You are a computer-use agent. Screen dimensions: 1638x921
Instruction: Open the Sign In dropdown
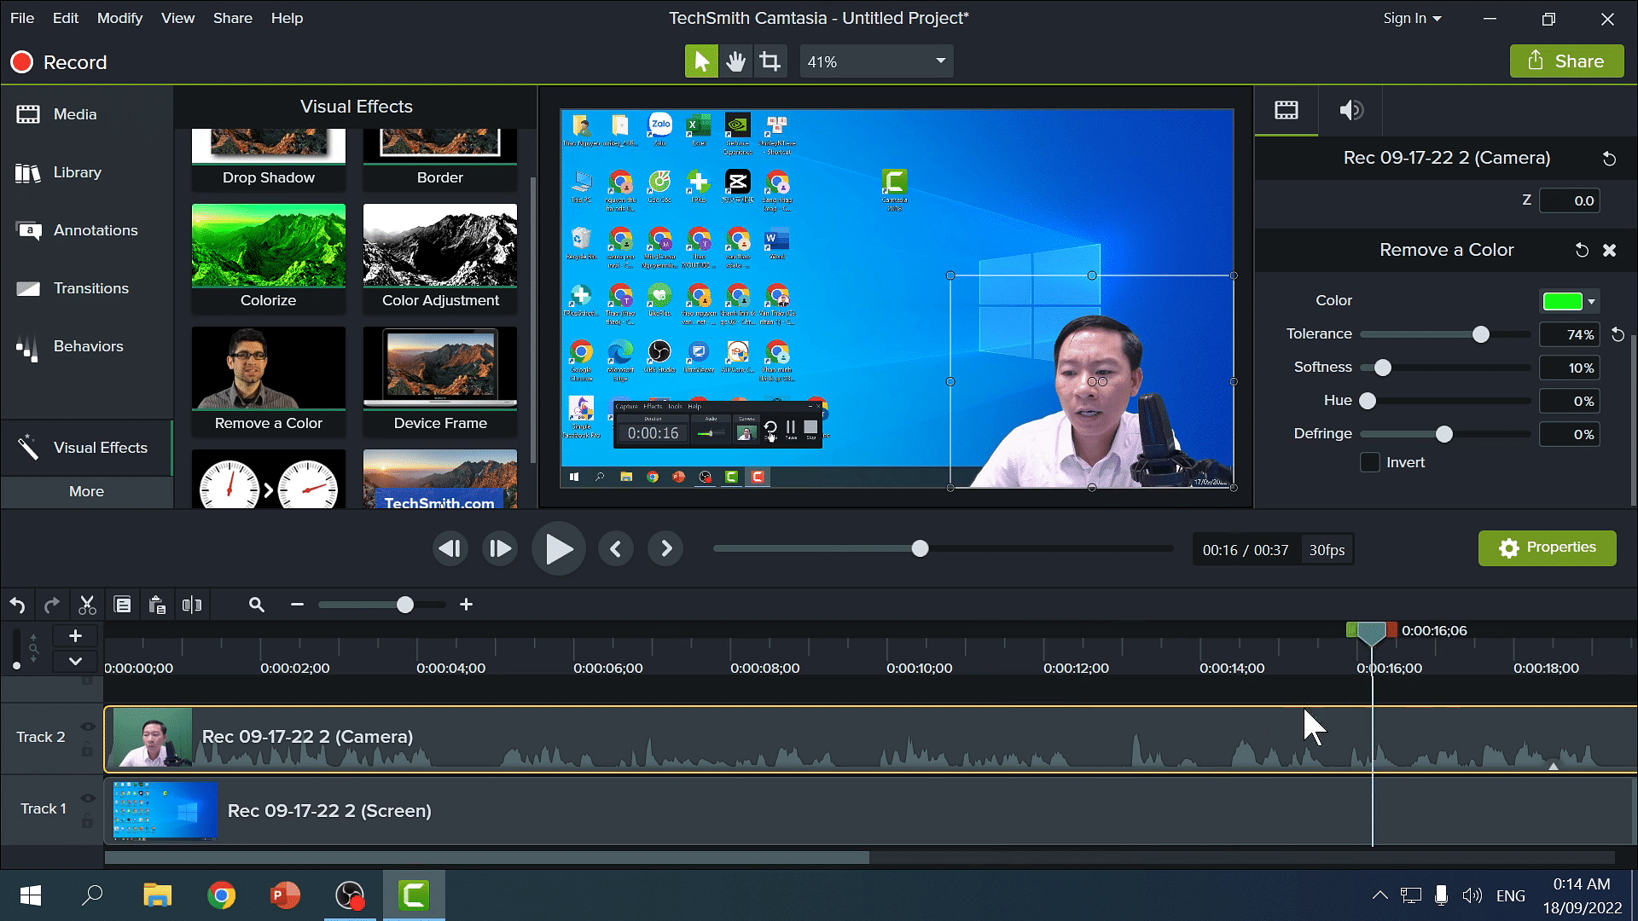click(x=1412, y=18)
